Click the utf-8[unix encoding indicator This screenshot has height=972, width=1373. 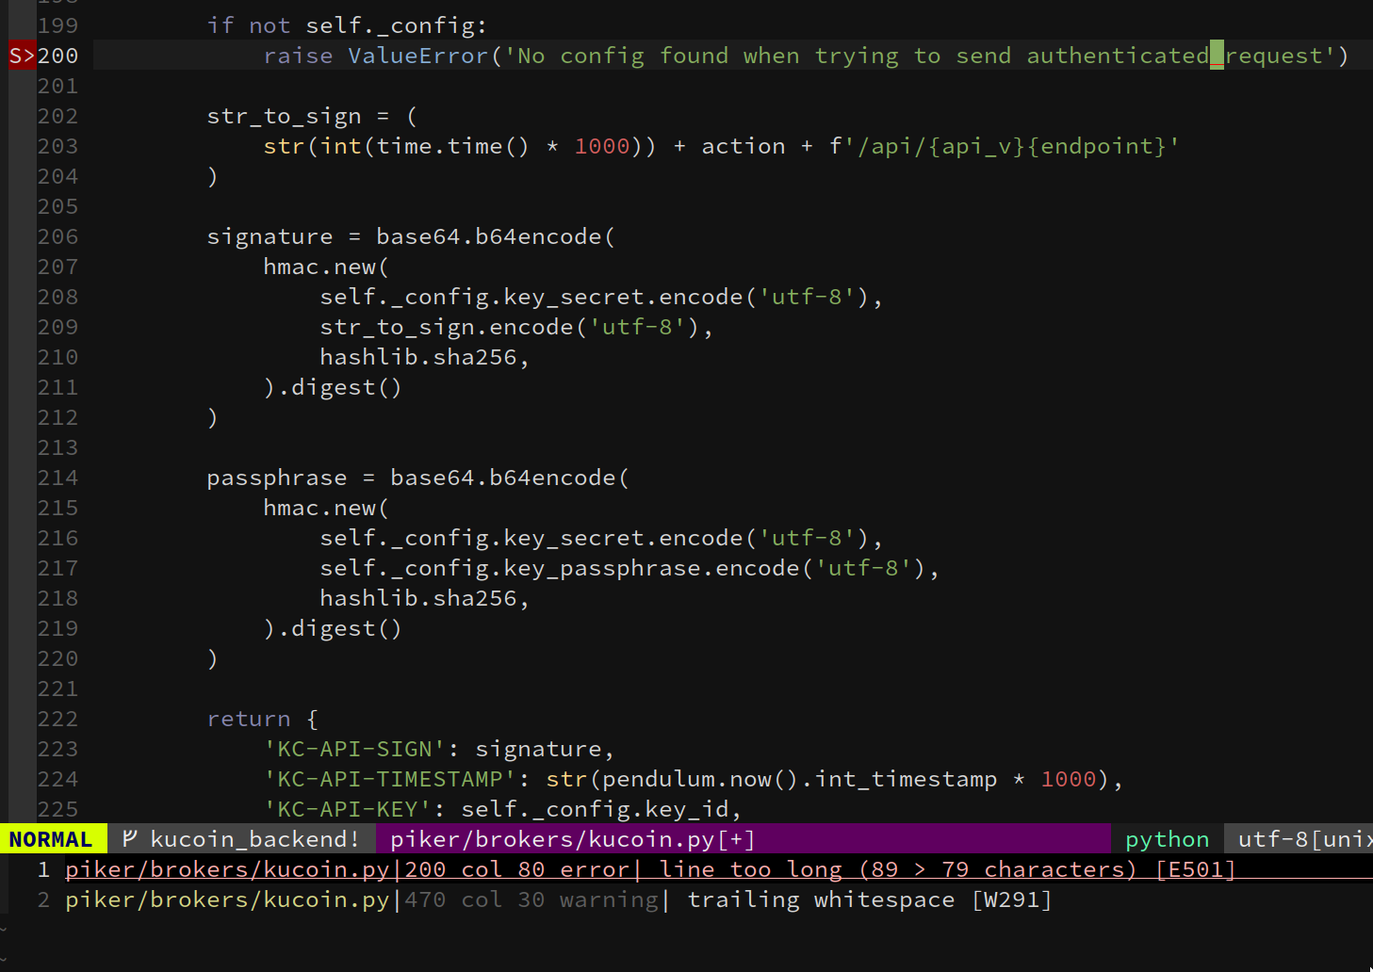(x=1305, y=838)
